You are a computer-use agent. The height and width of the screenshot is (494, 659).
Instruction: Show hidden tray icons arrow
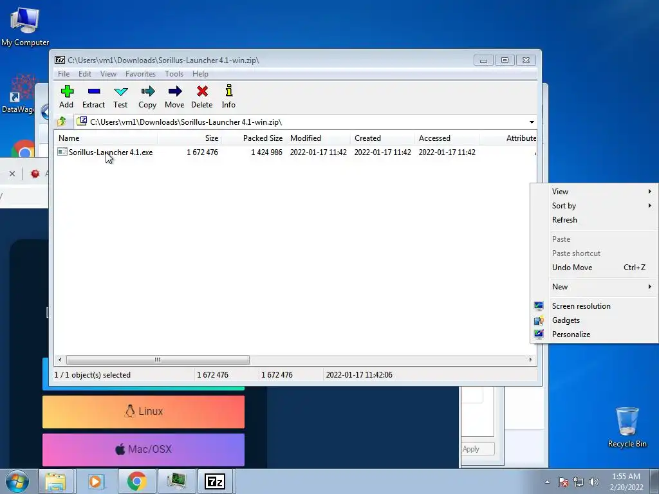547,482
